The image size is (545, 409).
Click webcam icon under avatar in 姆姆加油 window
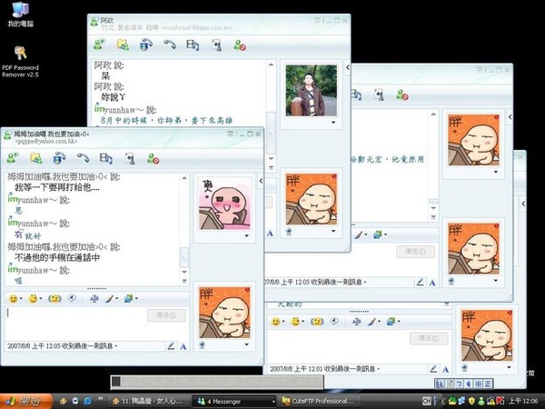coord(202,345)
